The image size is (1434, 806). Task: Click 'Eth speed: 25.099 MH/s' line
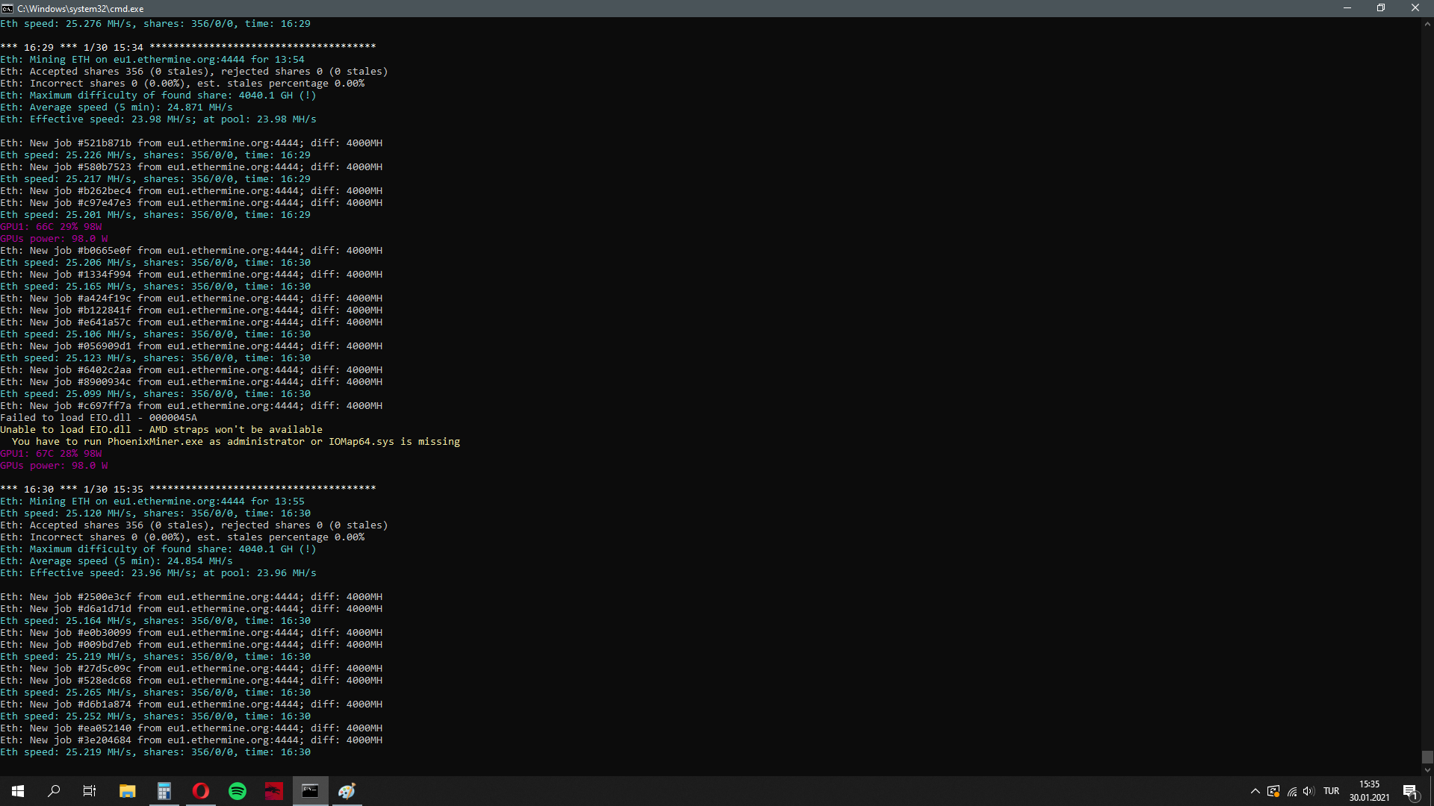(155, 394)
